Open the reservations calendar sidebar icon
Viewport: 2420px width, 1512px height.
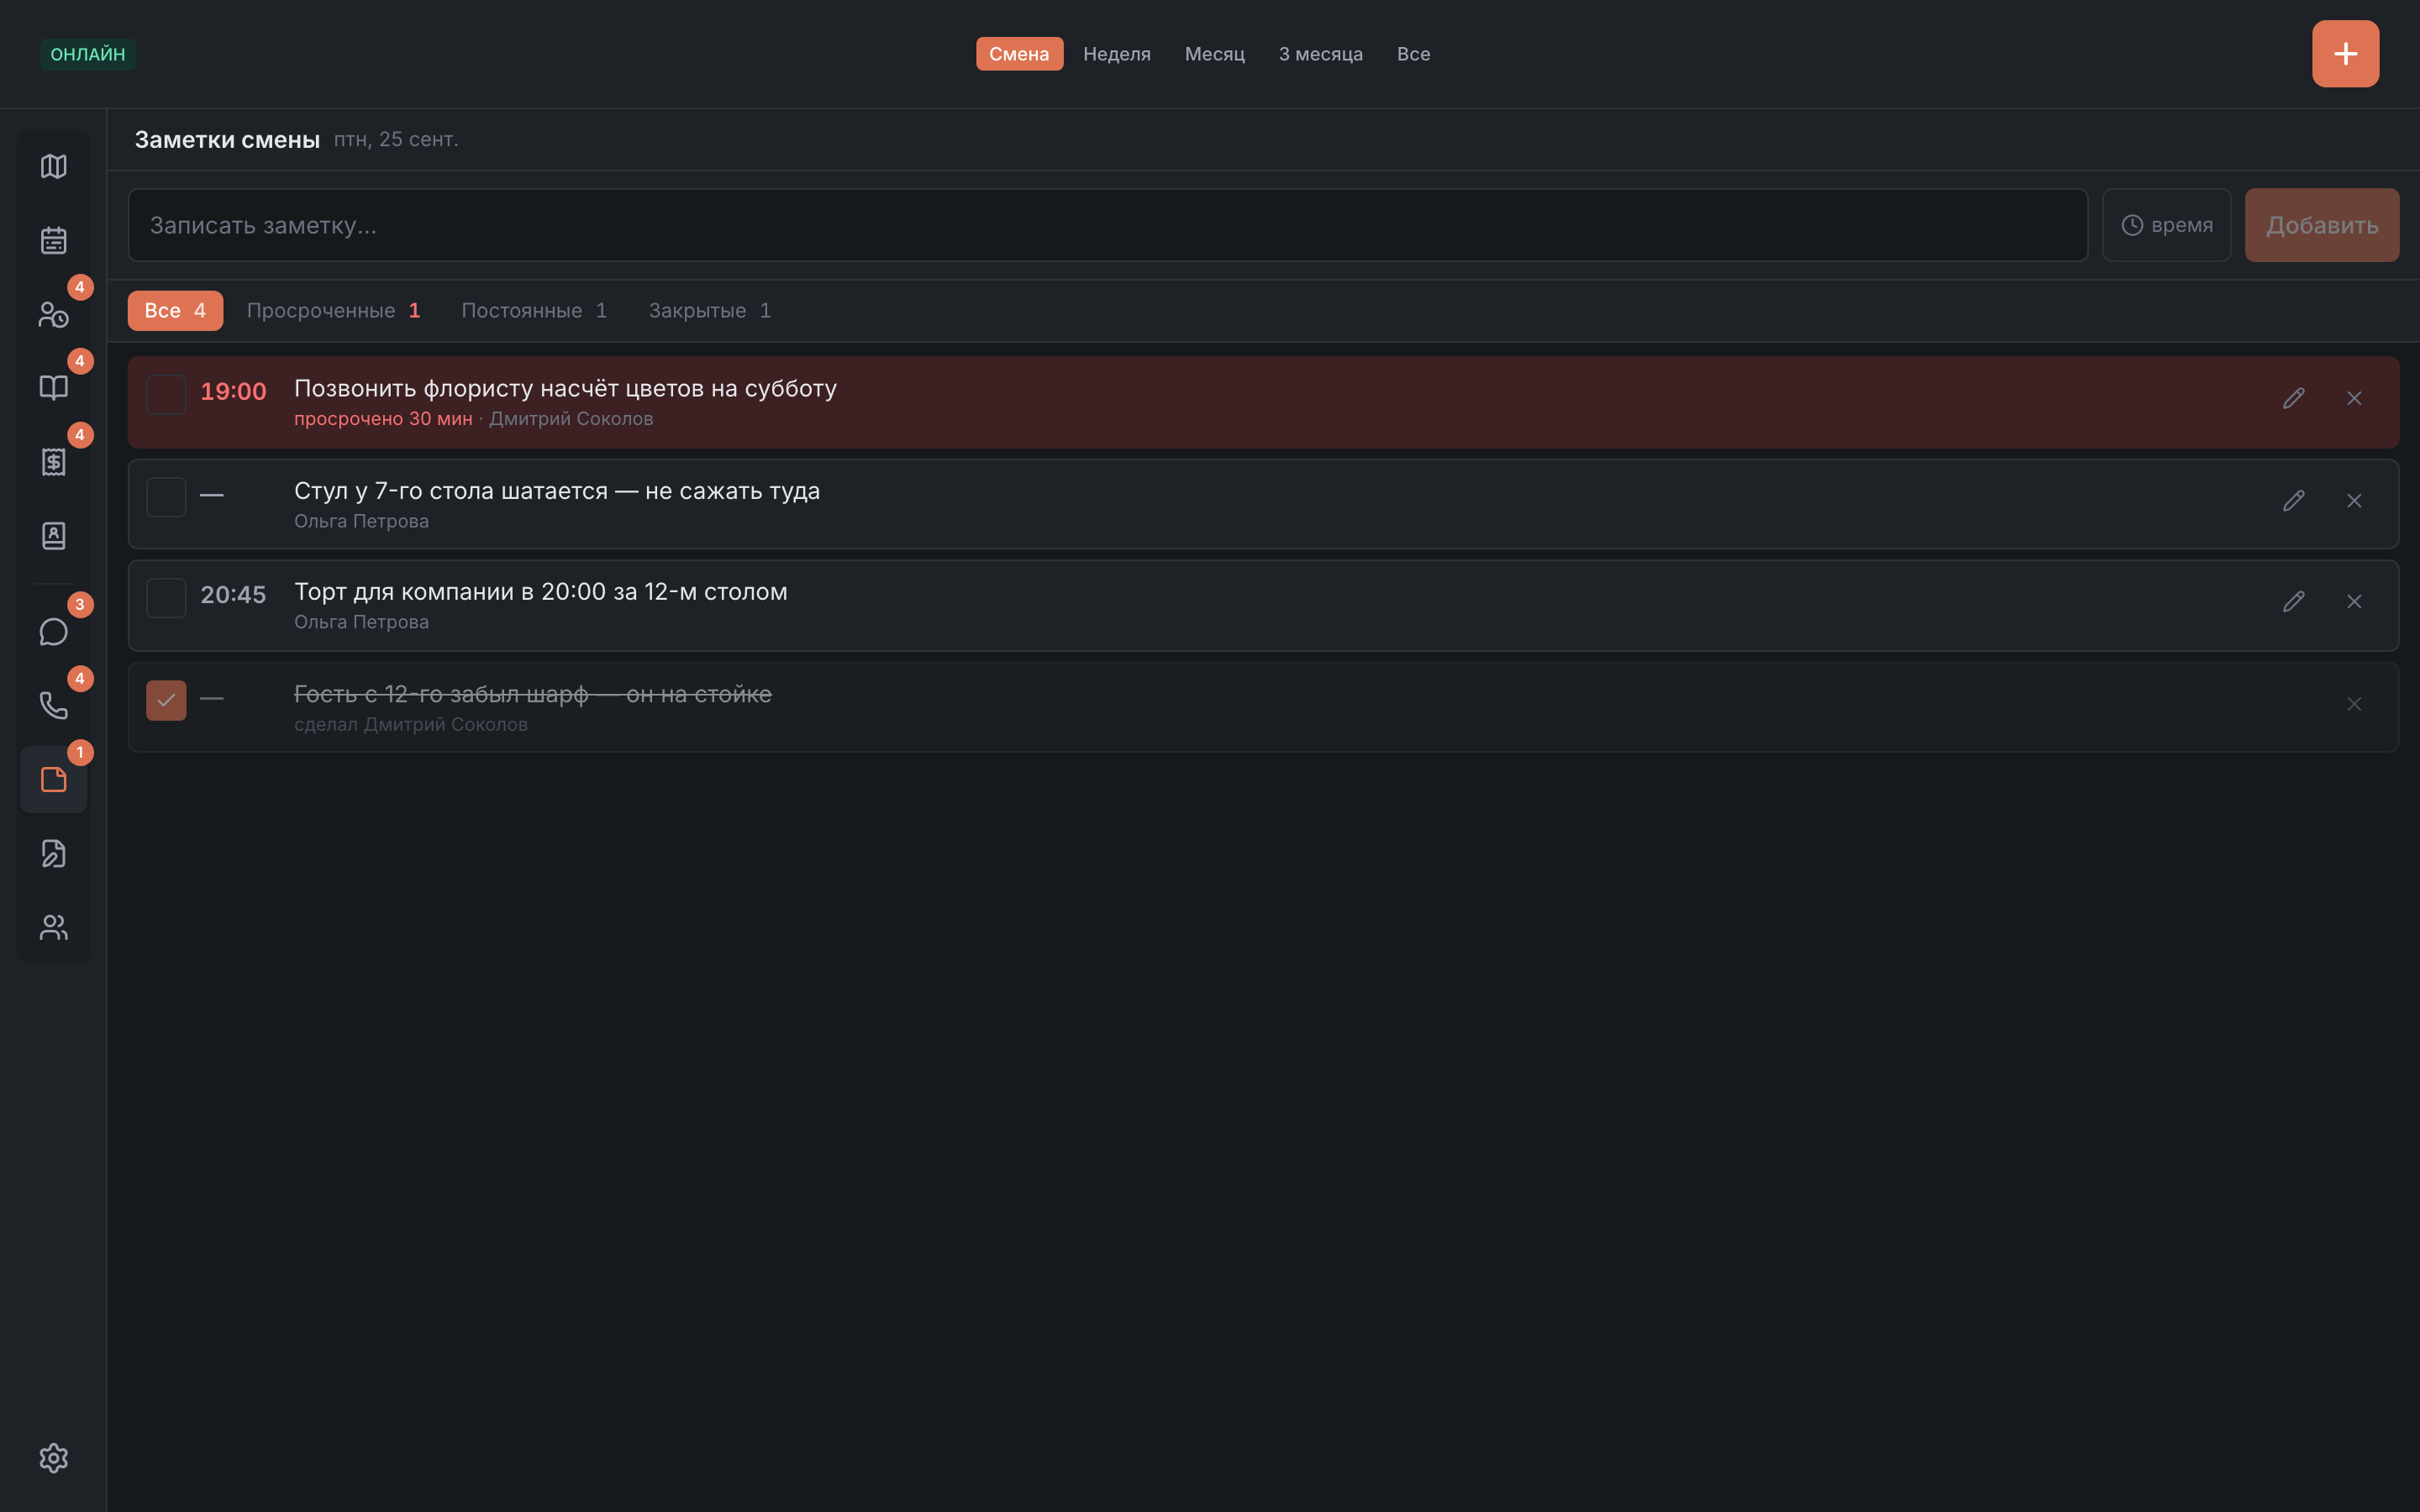[54, 240]
